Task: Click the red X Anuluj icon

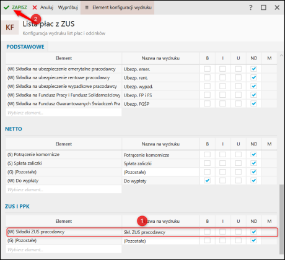Action: (x=35, y=7)
